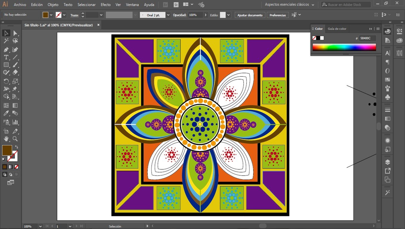The width and height of the screenshot is (405, 229).
Task: Activate the Scale tool
Action: (x=15, y=81)
